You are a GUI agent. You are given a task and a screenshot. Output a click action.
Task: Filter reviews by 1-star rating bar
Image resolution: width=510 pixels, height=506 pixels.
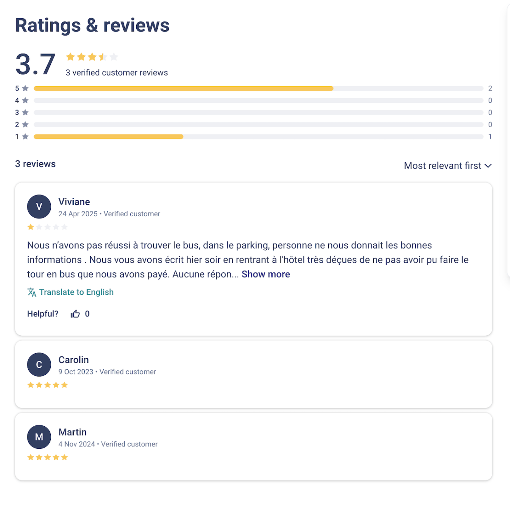[258, 137]
